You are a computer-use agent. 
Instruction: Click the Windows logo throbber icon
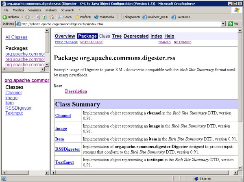click(x=237, y=10)
